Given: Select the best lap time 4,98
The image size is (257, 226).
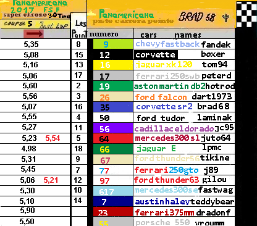Looking at the screenshot, I should click(x=29, y=148).
